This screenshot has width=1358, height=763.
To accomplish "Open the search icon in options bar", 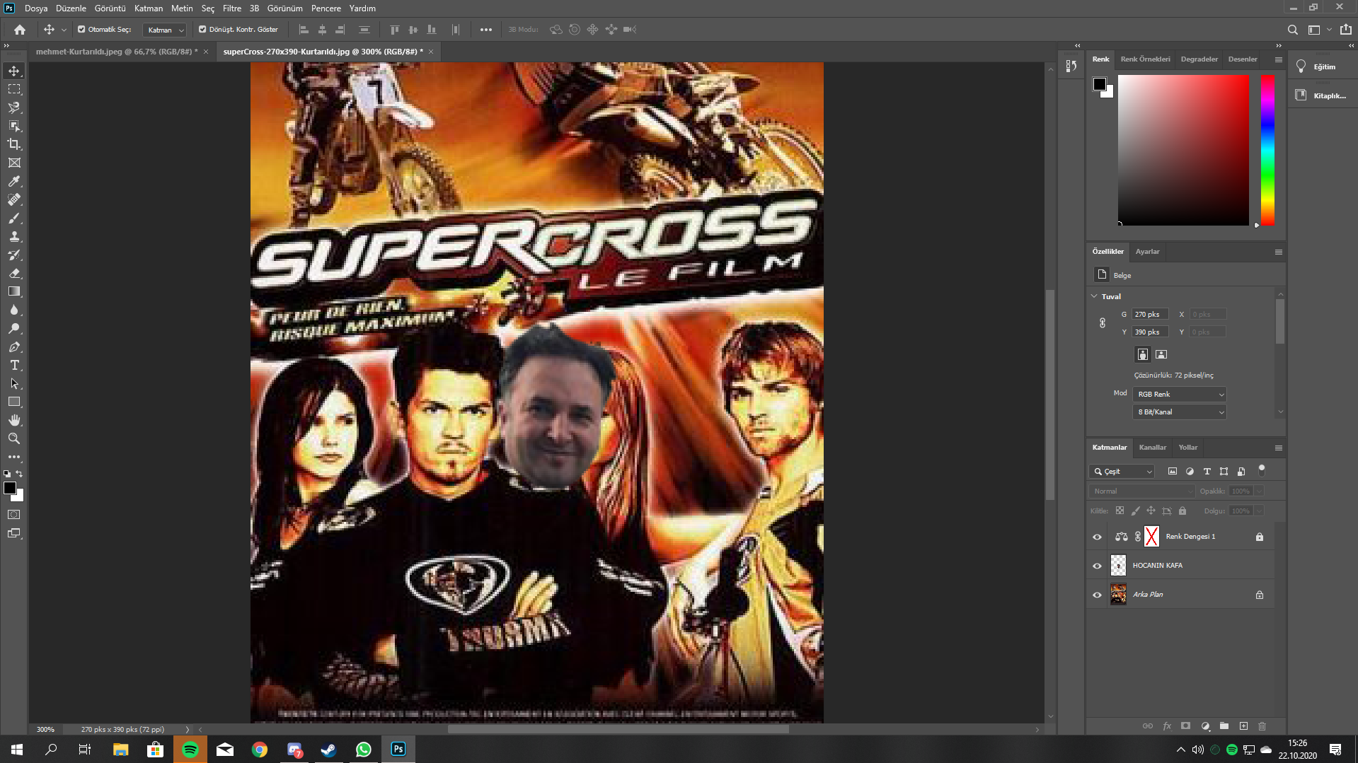I will coord(1292,30).
